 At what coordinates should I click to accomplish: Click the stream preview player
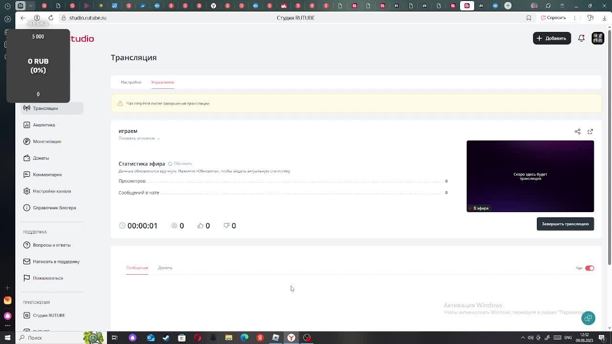point(530,176)
